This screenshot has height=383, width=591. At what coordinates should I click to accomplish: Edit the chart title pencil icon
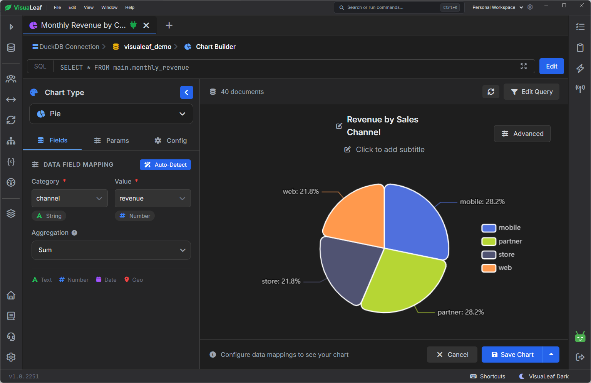[x=339, y=126]
